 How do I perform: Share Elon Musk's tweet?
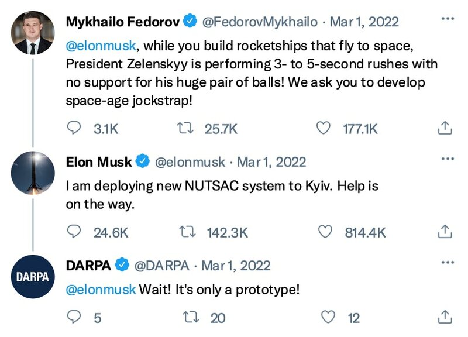[x=443, y=232]
